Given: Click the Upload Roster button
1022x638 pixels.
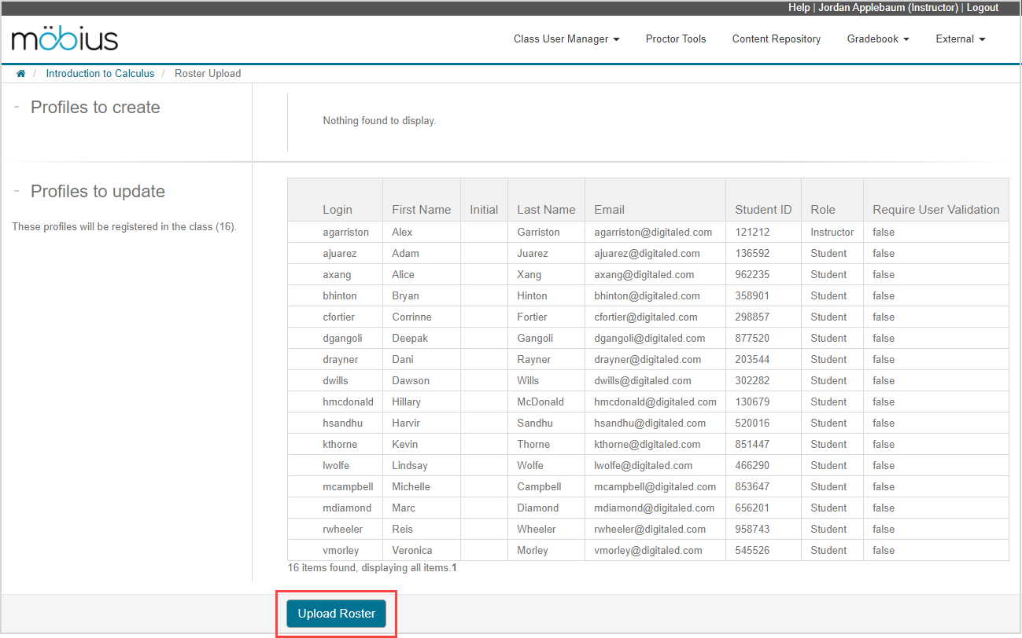Looking at the screenshot, I should (x=336, y=614).
